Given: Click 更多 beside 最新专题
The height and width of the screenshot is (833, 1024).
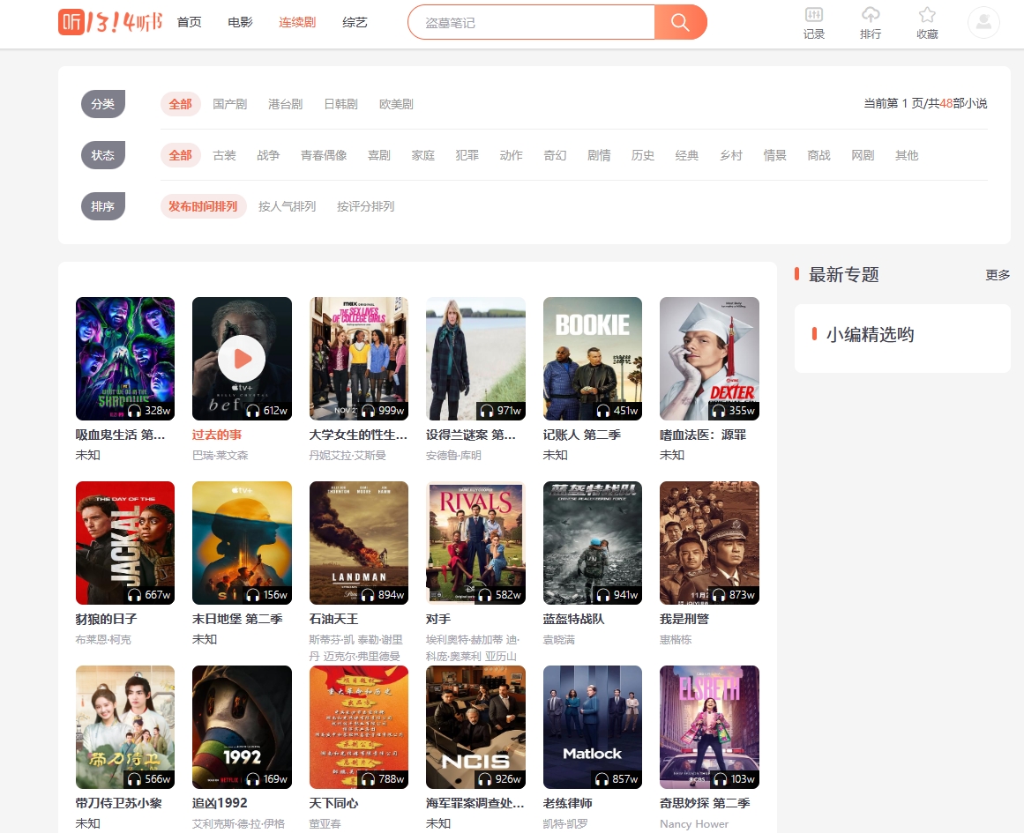Looking at the screenshot, I should click(998, 275).
